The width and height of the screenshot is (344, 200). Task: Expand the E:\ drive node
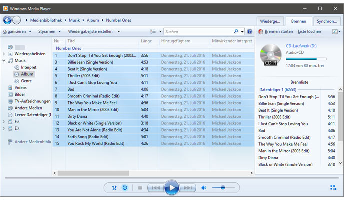(3, 128)
